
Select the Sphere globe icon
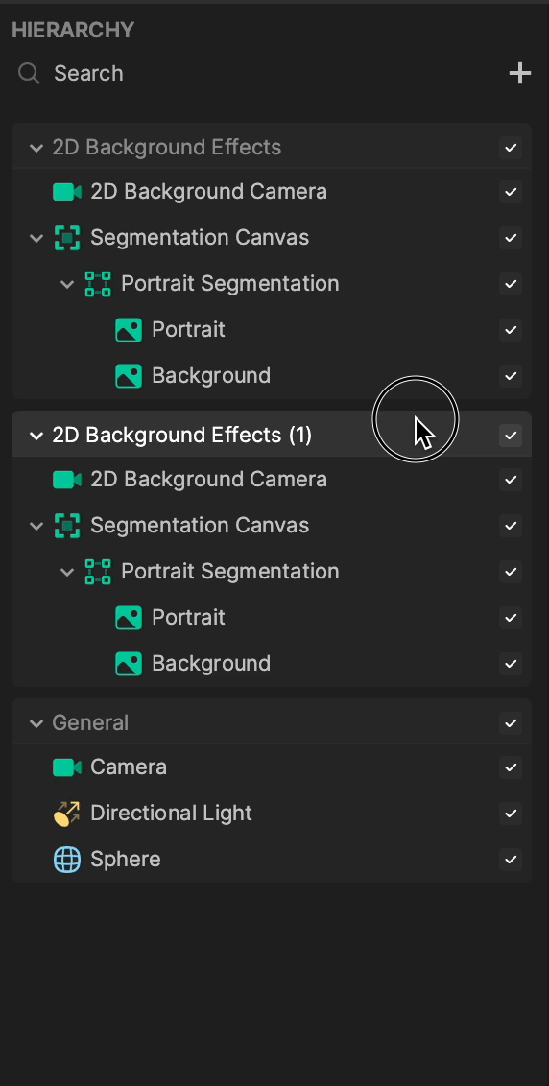coord(67,859)
